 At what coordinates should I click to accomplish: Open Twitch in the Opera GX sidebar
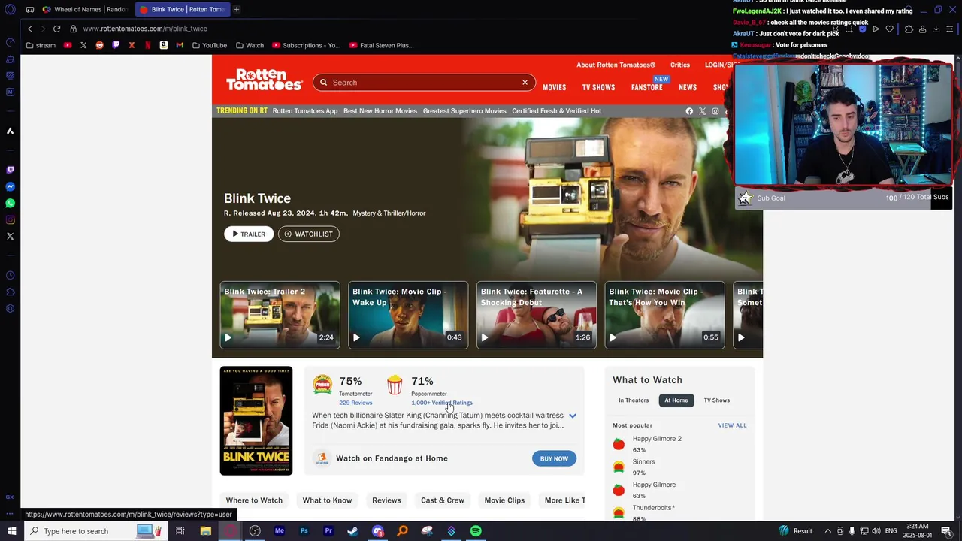10,170
